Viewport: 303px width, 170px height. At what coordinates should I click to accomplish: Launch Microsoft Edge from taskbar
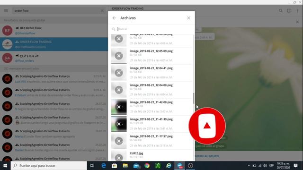104,166
